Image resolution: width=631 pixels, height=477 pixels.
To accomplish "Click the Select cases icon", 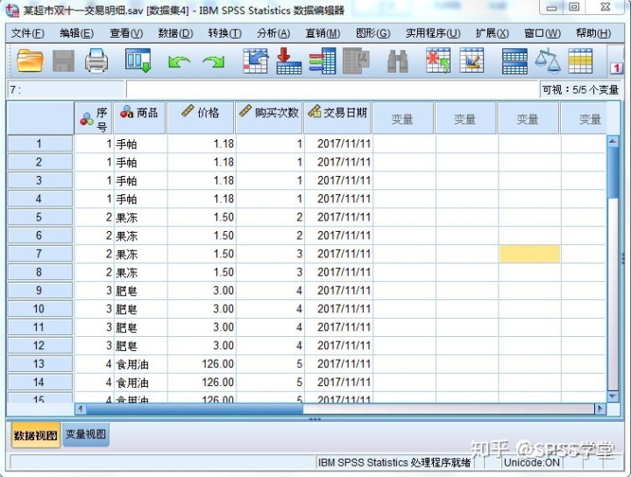I will (x=580, y=60).
